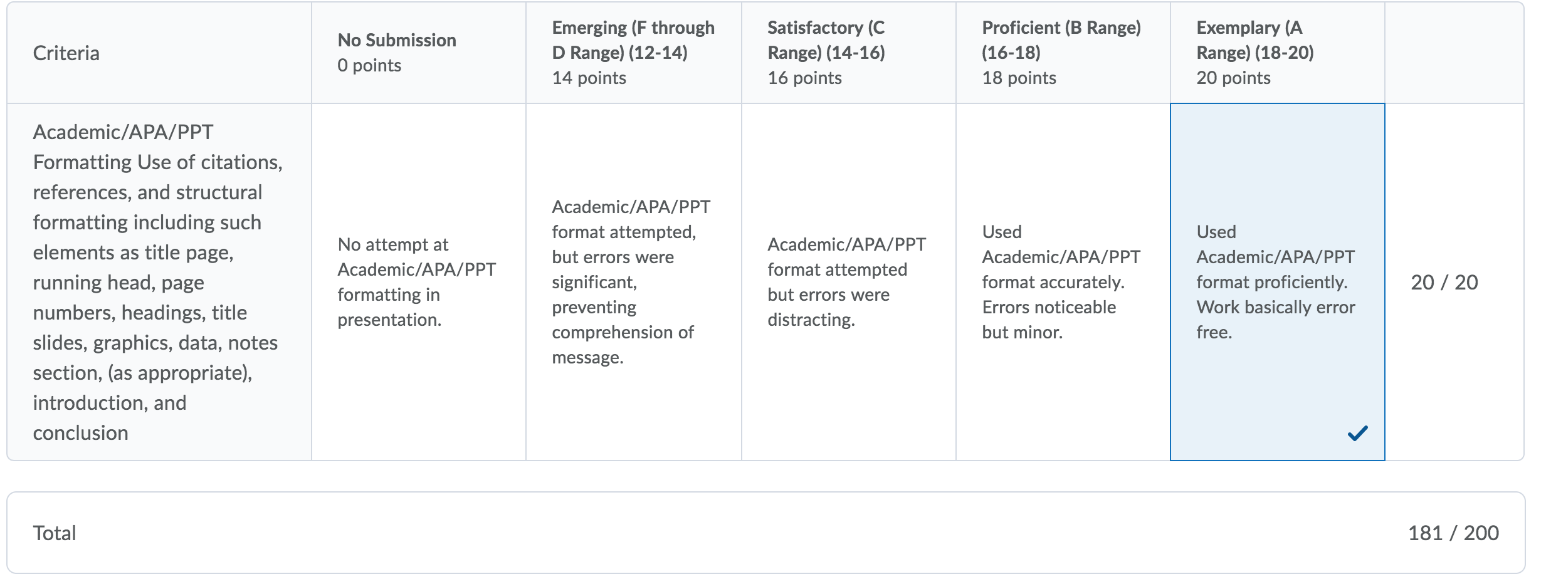Select the Proficient level description cell
Image resolution: width=1546 pixels, height=579 pixels.
click(x=1063, y=282)
